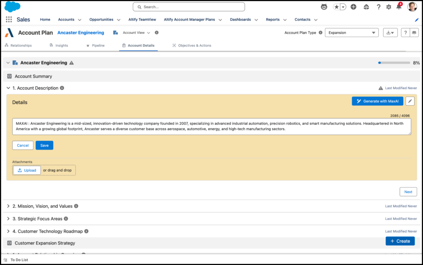Open the Ancaster Engineering account link
Screen dimensions: 423x265
tap(81, 33)
